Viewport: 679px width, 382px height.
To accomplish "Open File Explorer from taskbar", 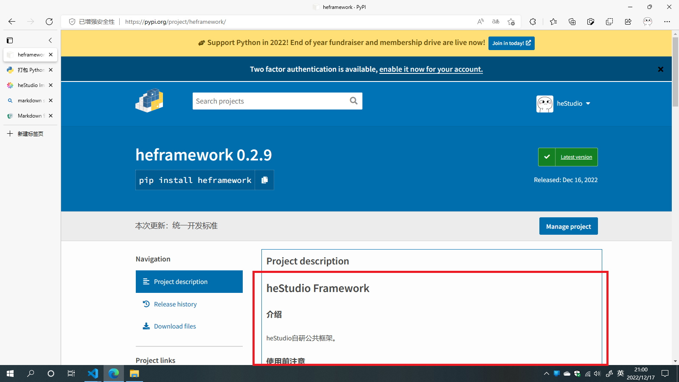I will (134, 374).
